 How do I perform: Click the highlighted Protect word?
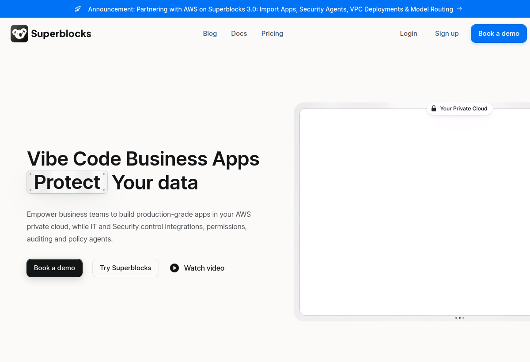tap(67, 182)
